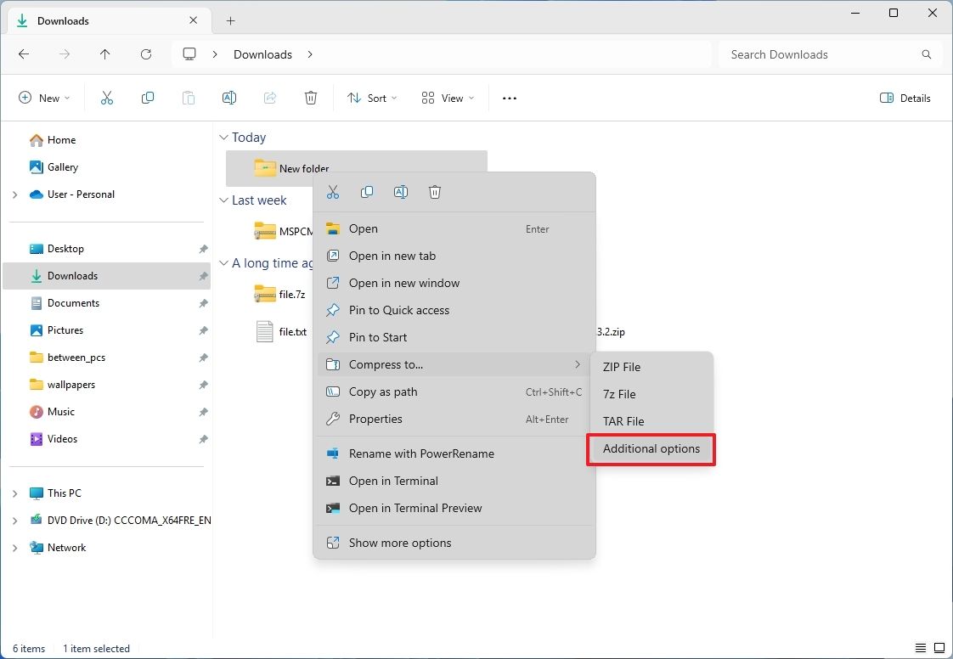This screenshot has width=953, height=659.
Task: Click the search magnifier icon
Action: click(926, 54)
